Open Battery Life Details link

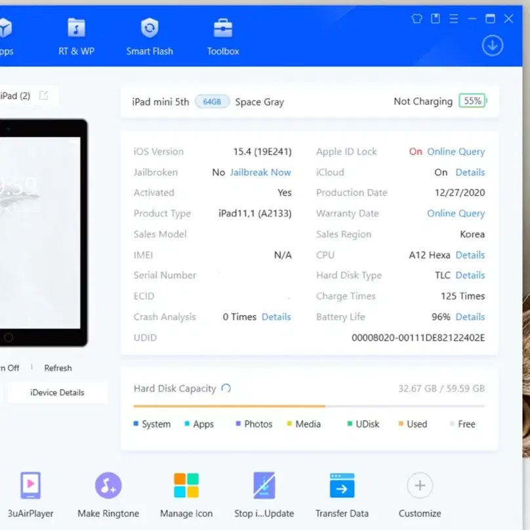pos(470,317)
